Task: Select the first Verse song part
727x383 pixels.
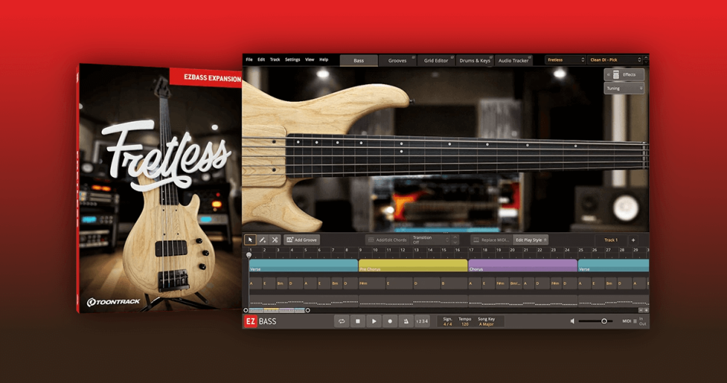Action: point(303,266)
